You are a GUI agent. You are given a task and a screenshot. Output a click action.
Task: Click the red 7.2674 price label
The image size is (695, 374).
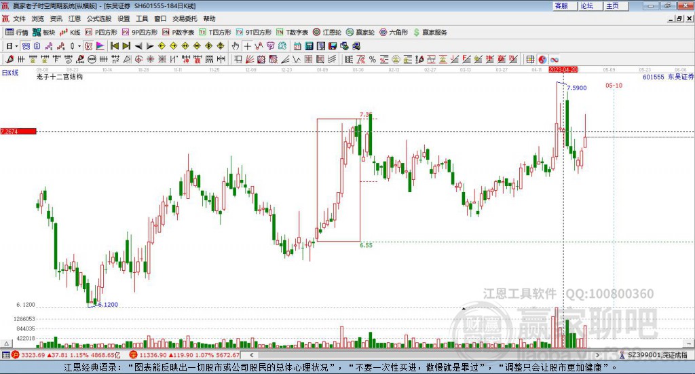18,132
